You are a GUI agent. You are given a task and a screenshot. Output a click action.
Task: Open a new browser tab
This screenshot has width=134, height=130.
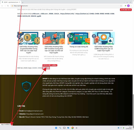pos(23,2)
